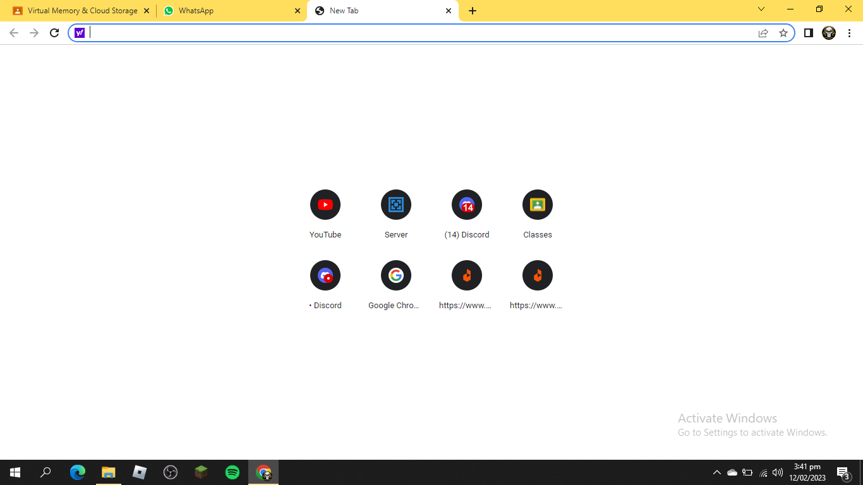The image size is (863, 485).
Task: Open a new tab with plus button
Action: (x=473, y=11)
